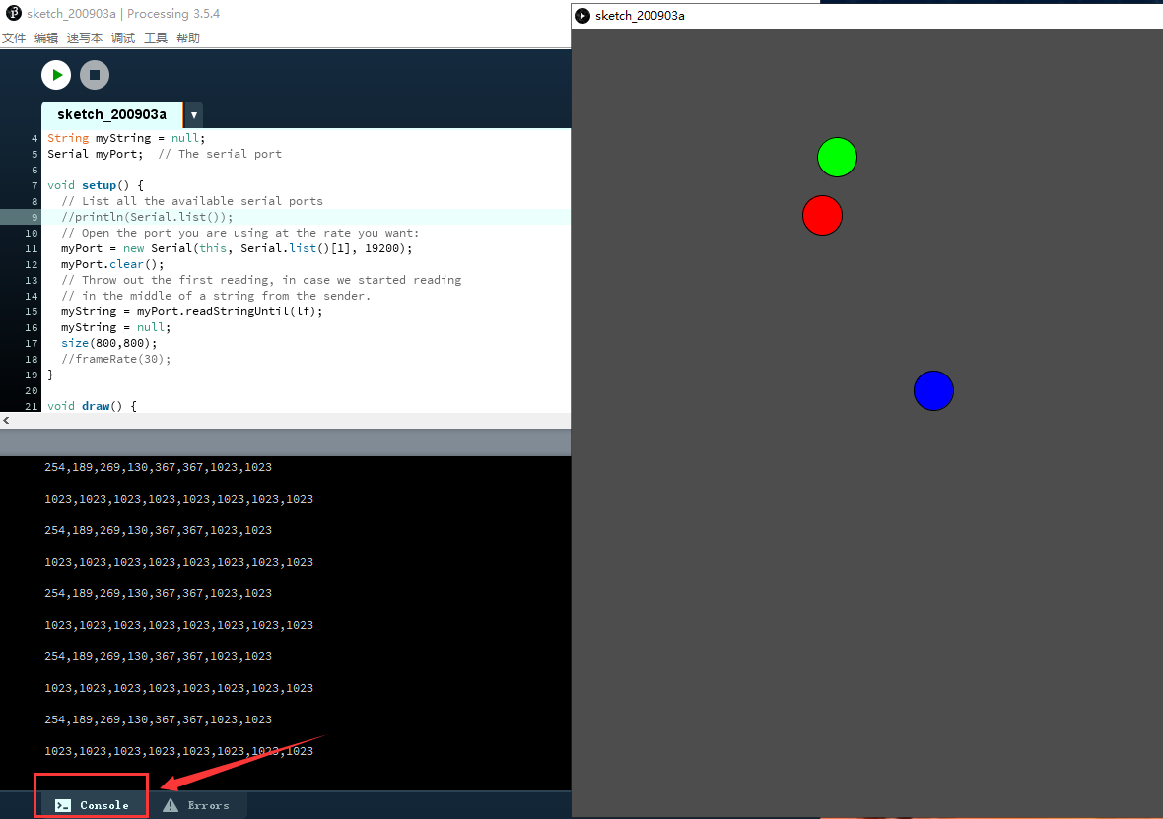Click line number 4 in the gutter
This screenshot has height=819, width=1163.
click(x=34, y=139)
